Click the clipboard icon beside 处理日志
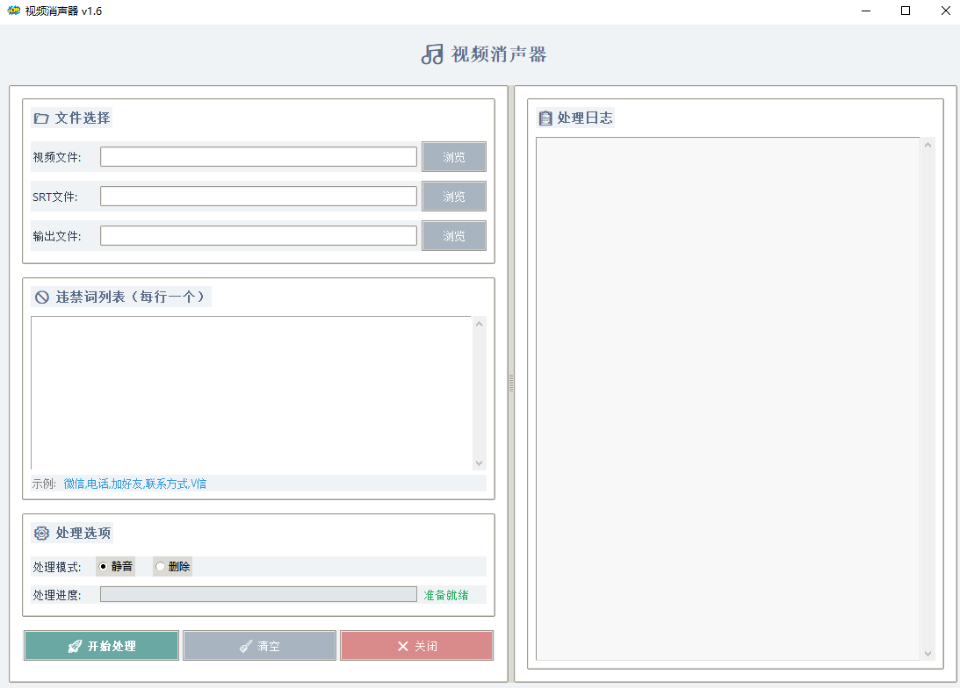The height and width of the screenshot is (688, 960). [x=545, y=118]
